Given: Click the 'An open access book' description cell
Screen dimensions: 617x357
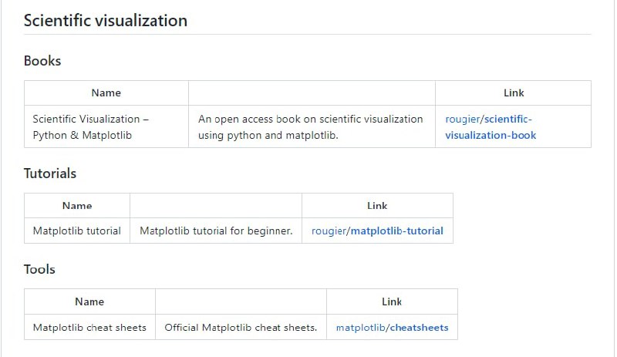Looking at the screenshot, I should pyautogui.click(x=311, y=127).
